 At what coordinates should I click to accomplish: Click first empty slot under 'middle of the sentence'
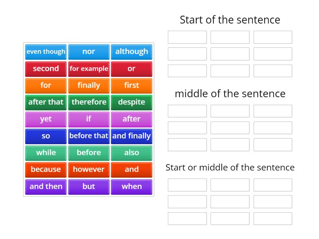tap(187, 111)
